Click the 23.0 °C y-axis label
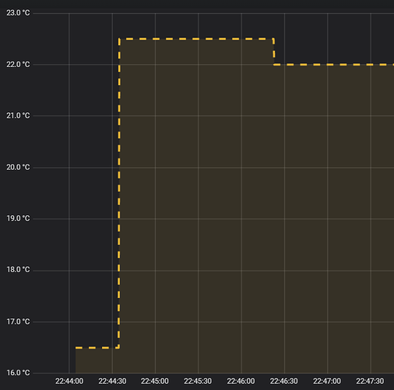 click(x=18, y=12)
